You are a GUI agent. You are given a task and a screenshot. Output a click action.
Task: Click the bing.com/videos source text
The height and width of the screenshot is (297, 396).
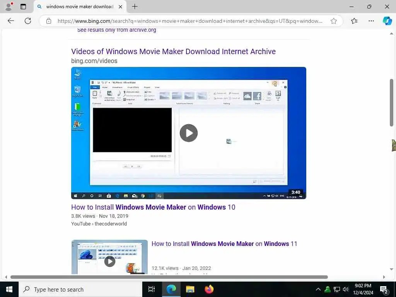pyautogui.click(x=94, y=61)
